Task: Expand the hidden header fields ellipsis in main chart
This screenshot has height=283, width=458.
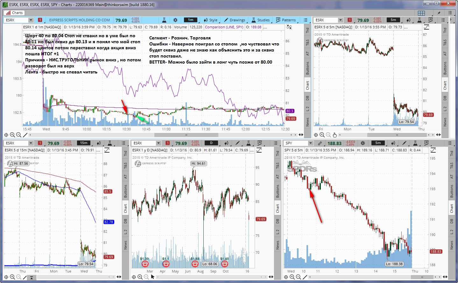Action: [265, 27]
